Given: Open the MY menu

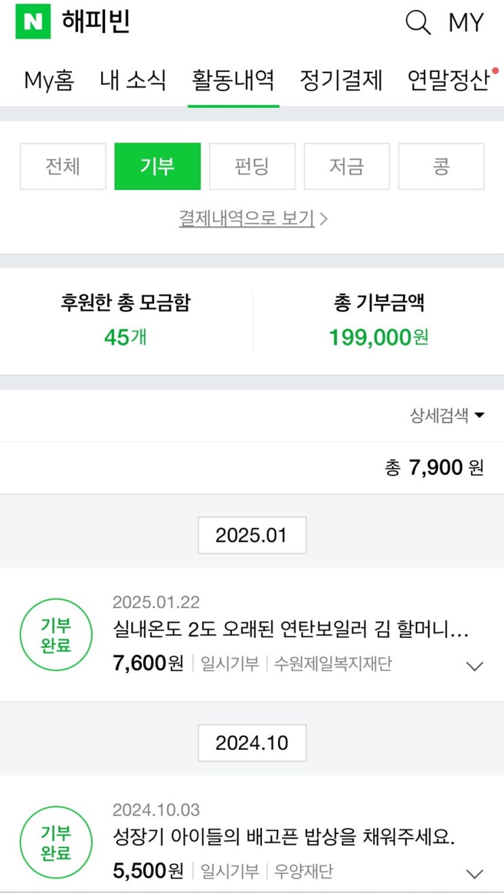Looking at the screenshot, I should [x=466, y=22].
